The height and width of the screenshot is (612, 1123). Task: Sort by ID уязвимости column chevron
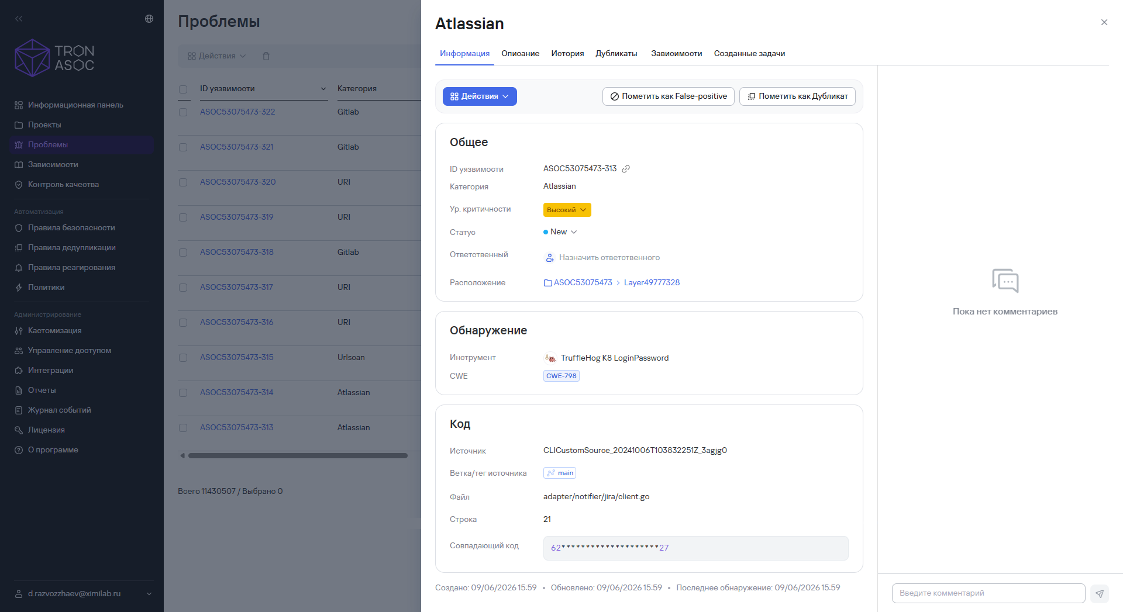(323, 89)
